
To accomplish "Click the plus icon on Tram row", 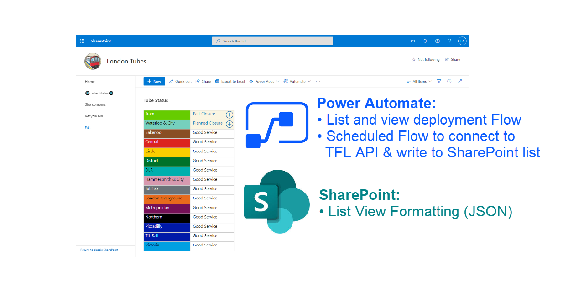I will (x=229, y=115).
